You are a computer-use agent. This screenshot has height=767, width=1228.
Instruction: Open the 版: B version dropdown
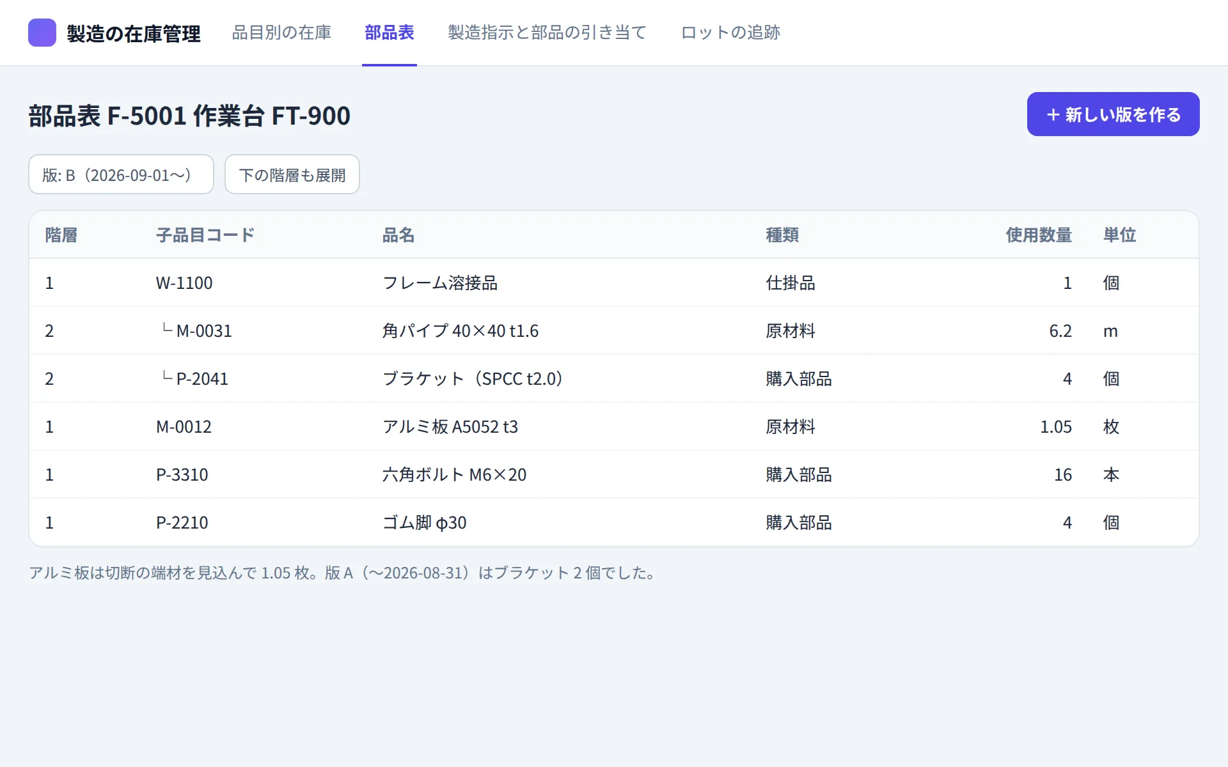[121, 174]
